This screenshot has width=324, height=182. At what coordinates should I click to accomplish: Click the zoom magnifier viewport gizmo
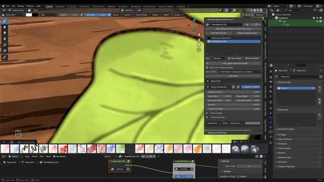tap(199, 35)
